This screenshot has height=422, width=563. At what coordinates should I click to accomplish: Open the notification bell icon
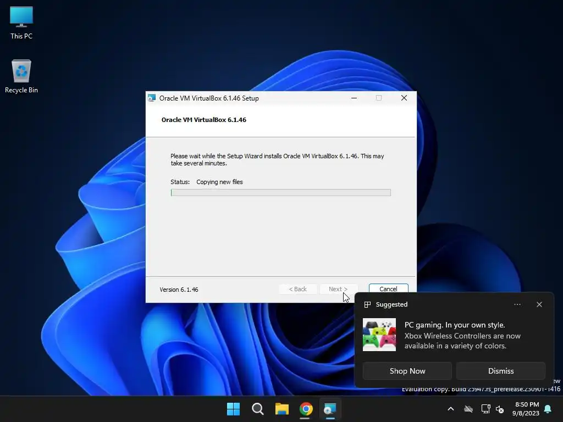(x=548, y=409)
